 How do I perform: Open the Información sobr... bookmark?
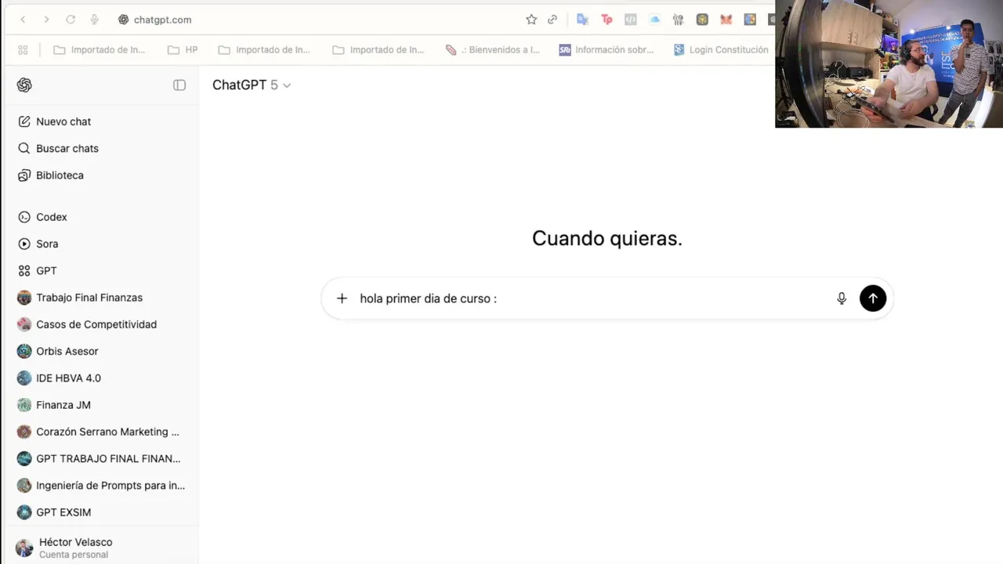607,49
